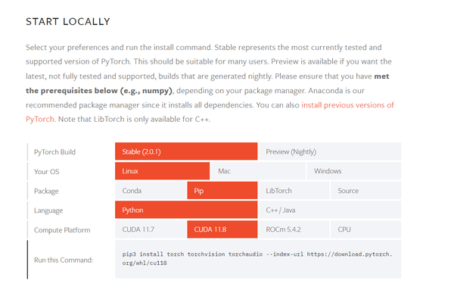Select C++ / Java language option
The image size is (454, 293).
coord(330,210)
